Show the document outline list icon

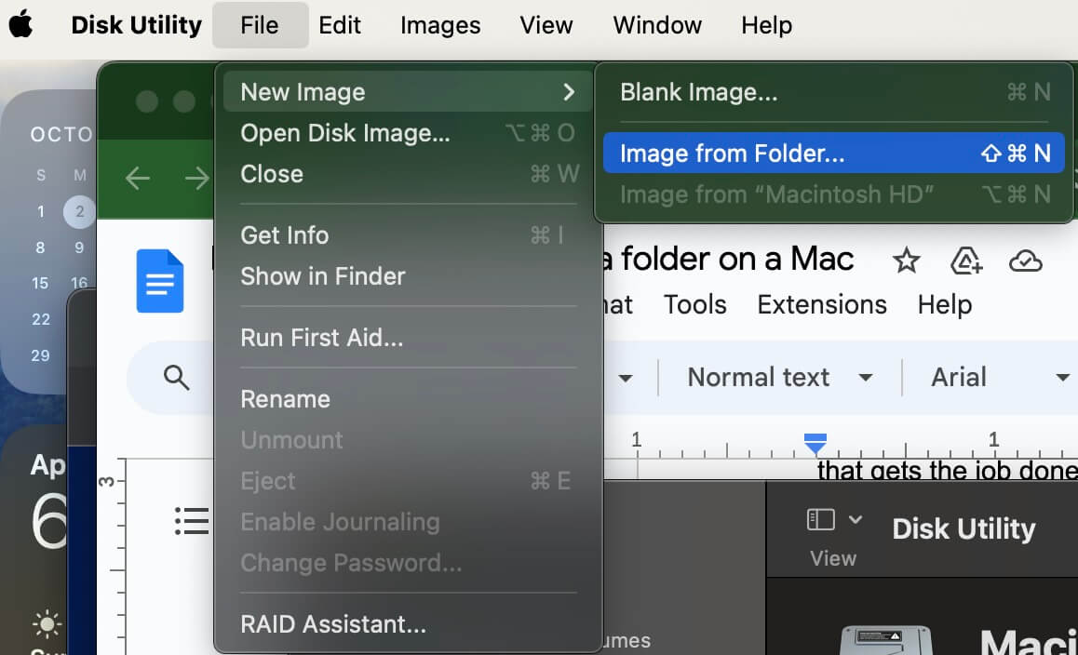tap(192, 521)
